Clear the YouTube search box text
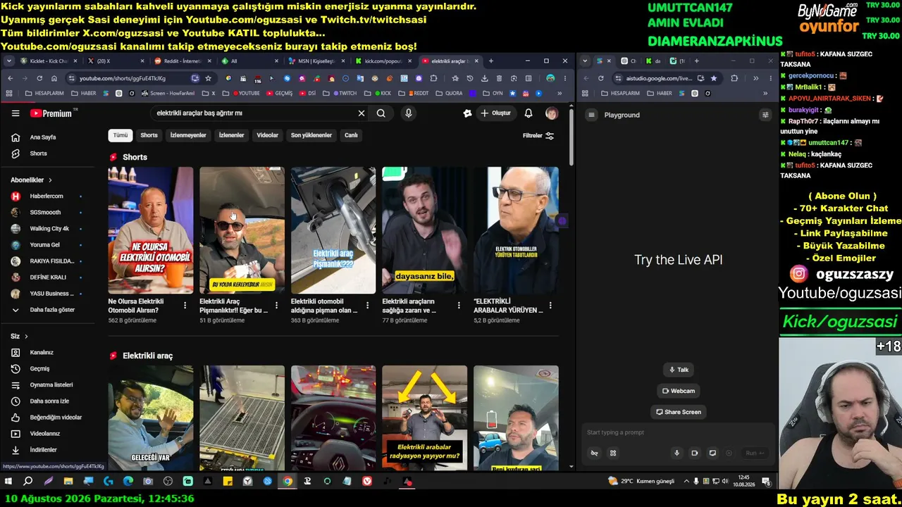 (362, 113)
